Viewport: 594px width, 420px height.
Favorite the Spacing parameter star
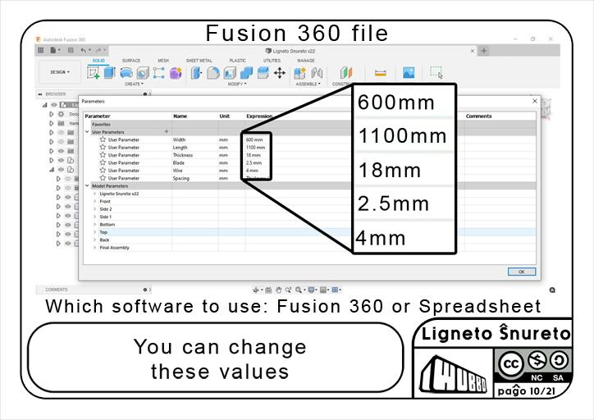103,178
